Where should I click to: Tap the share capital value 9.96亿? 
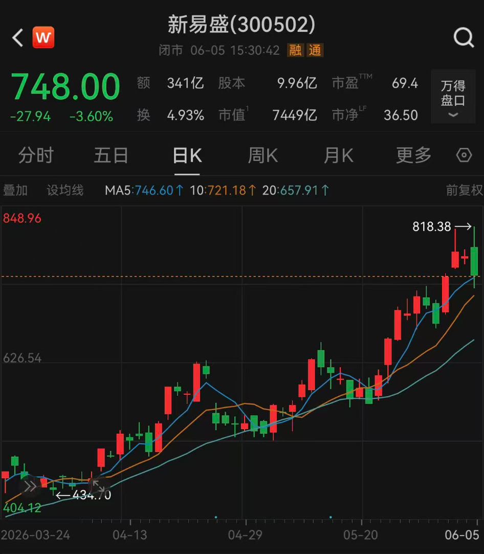coord(297,83)
